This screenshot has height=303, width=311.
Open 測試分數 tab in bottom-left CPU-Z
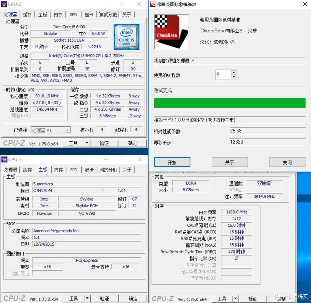pos(108,170)
